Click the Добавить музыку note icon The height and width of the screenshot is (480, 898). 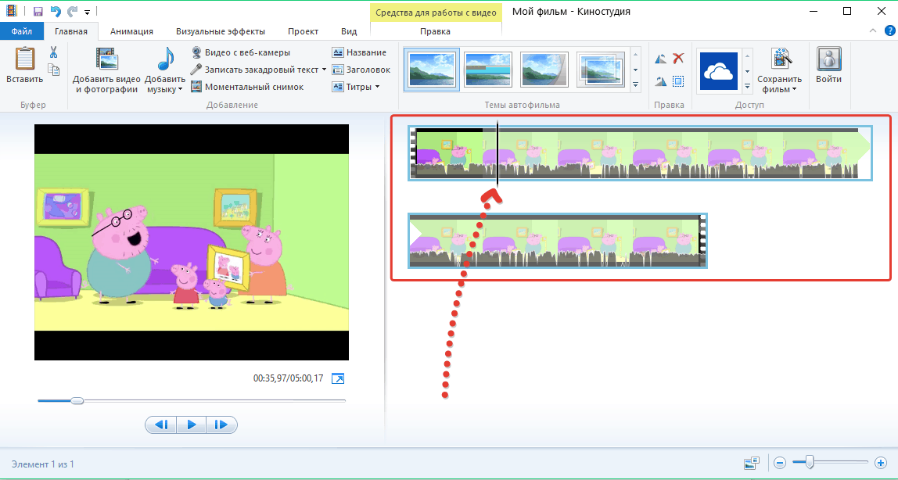click(166, 60)
